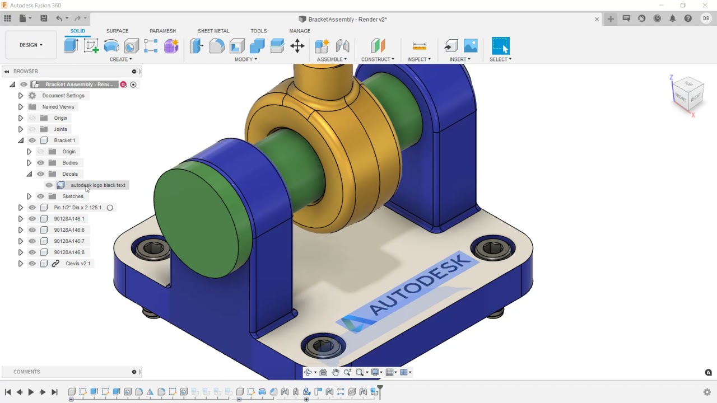717x403 pixels.
Task: Toggle visibility of 90128A146:6
Action: (x=32, y=230)
